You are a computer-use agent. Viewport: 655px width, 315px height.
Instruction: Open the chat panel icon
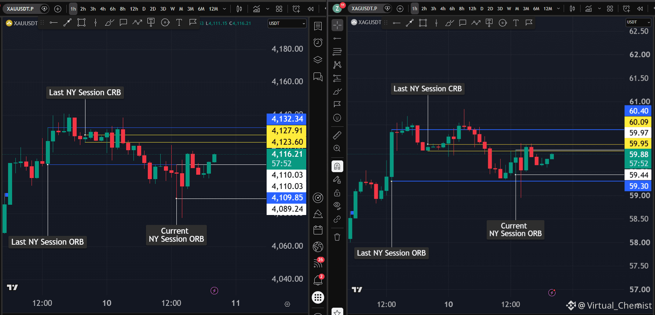point(318,77)
